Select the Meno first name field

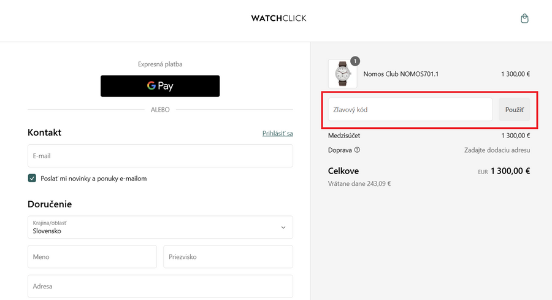pos(92,257)
